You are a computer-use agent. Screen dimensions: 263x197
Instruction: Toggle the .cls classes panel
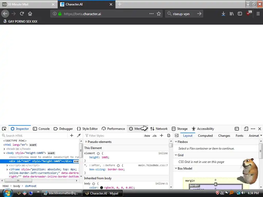point(154,136)
